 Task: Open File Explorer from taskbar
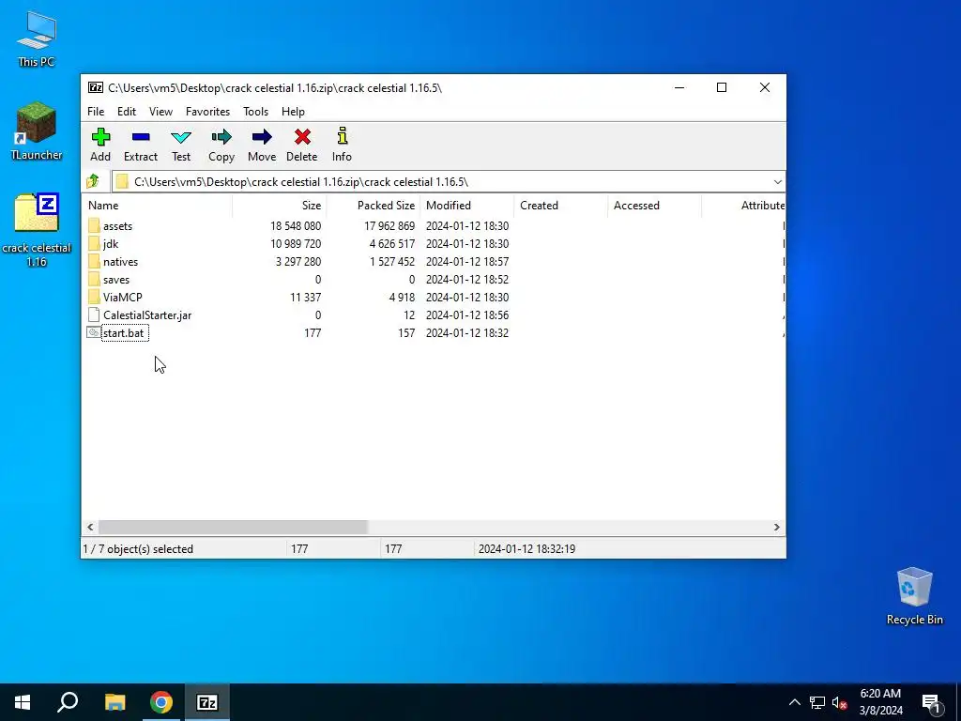point(114,702)
